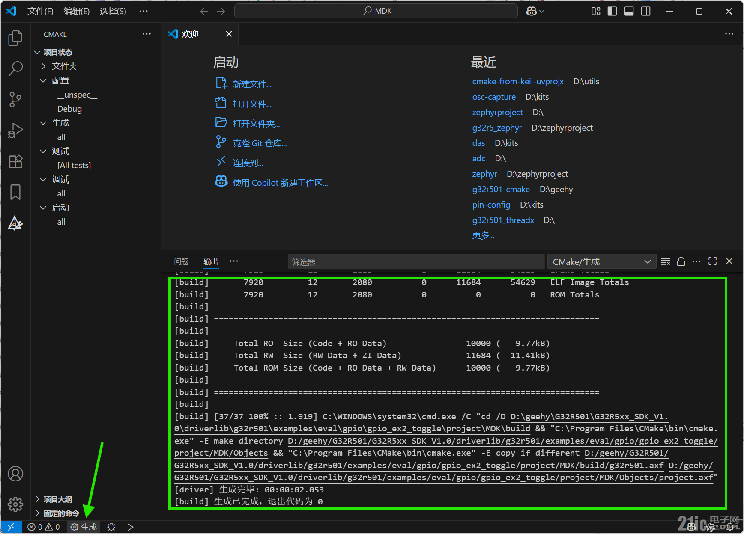Image resolution: width=744 pixels, height=534 pixels.
Task: Maximize the output panel size
Action: (713, 261)
